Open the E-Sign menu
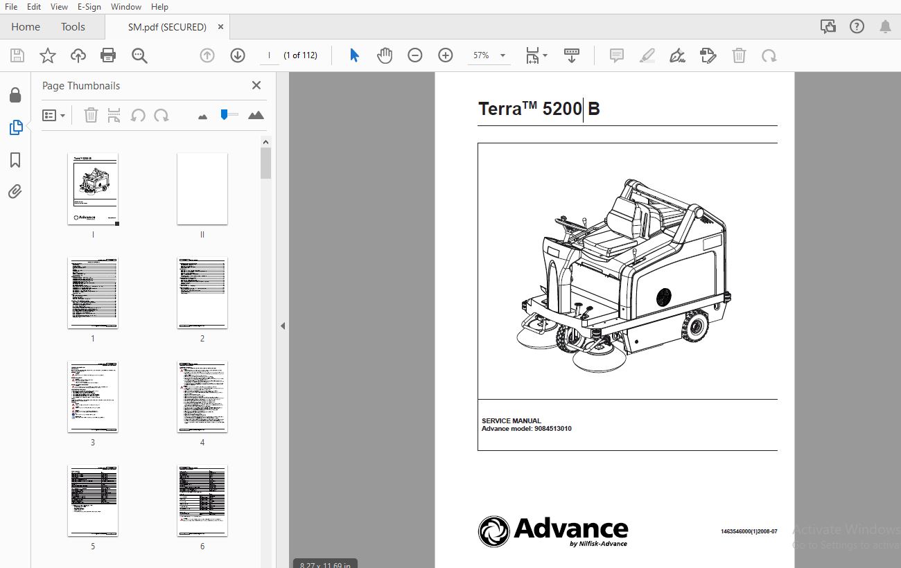This screenshot has width=901, height=568. tap(89, 6)
